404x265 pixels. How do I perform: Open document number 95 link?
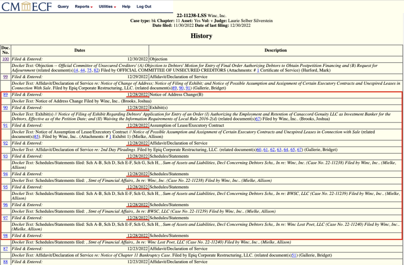6,187
